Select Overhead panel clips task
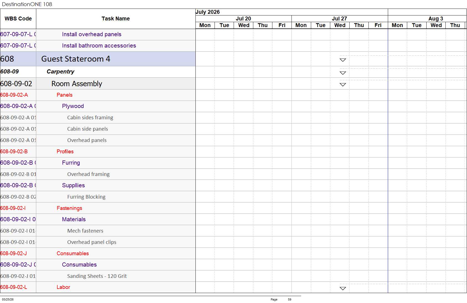Screen dimensions: 467x303 pos(92,242)
